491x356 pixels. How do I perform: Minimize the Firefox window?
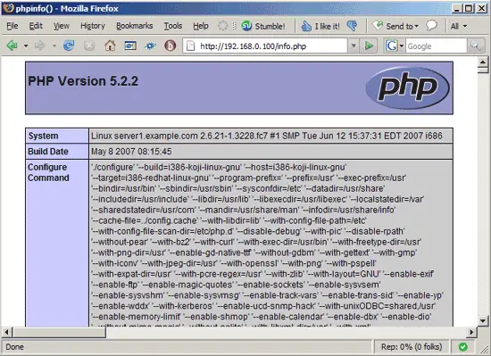[x=457, y=8]
